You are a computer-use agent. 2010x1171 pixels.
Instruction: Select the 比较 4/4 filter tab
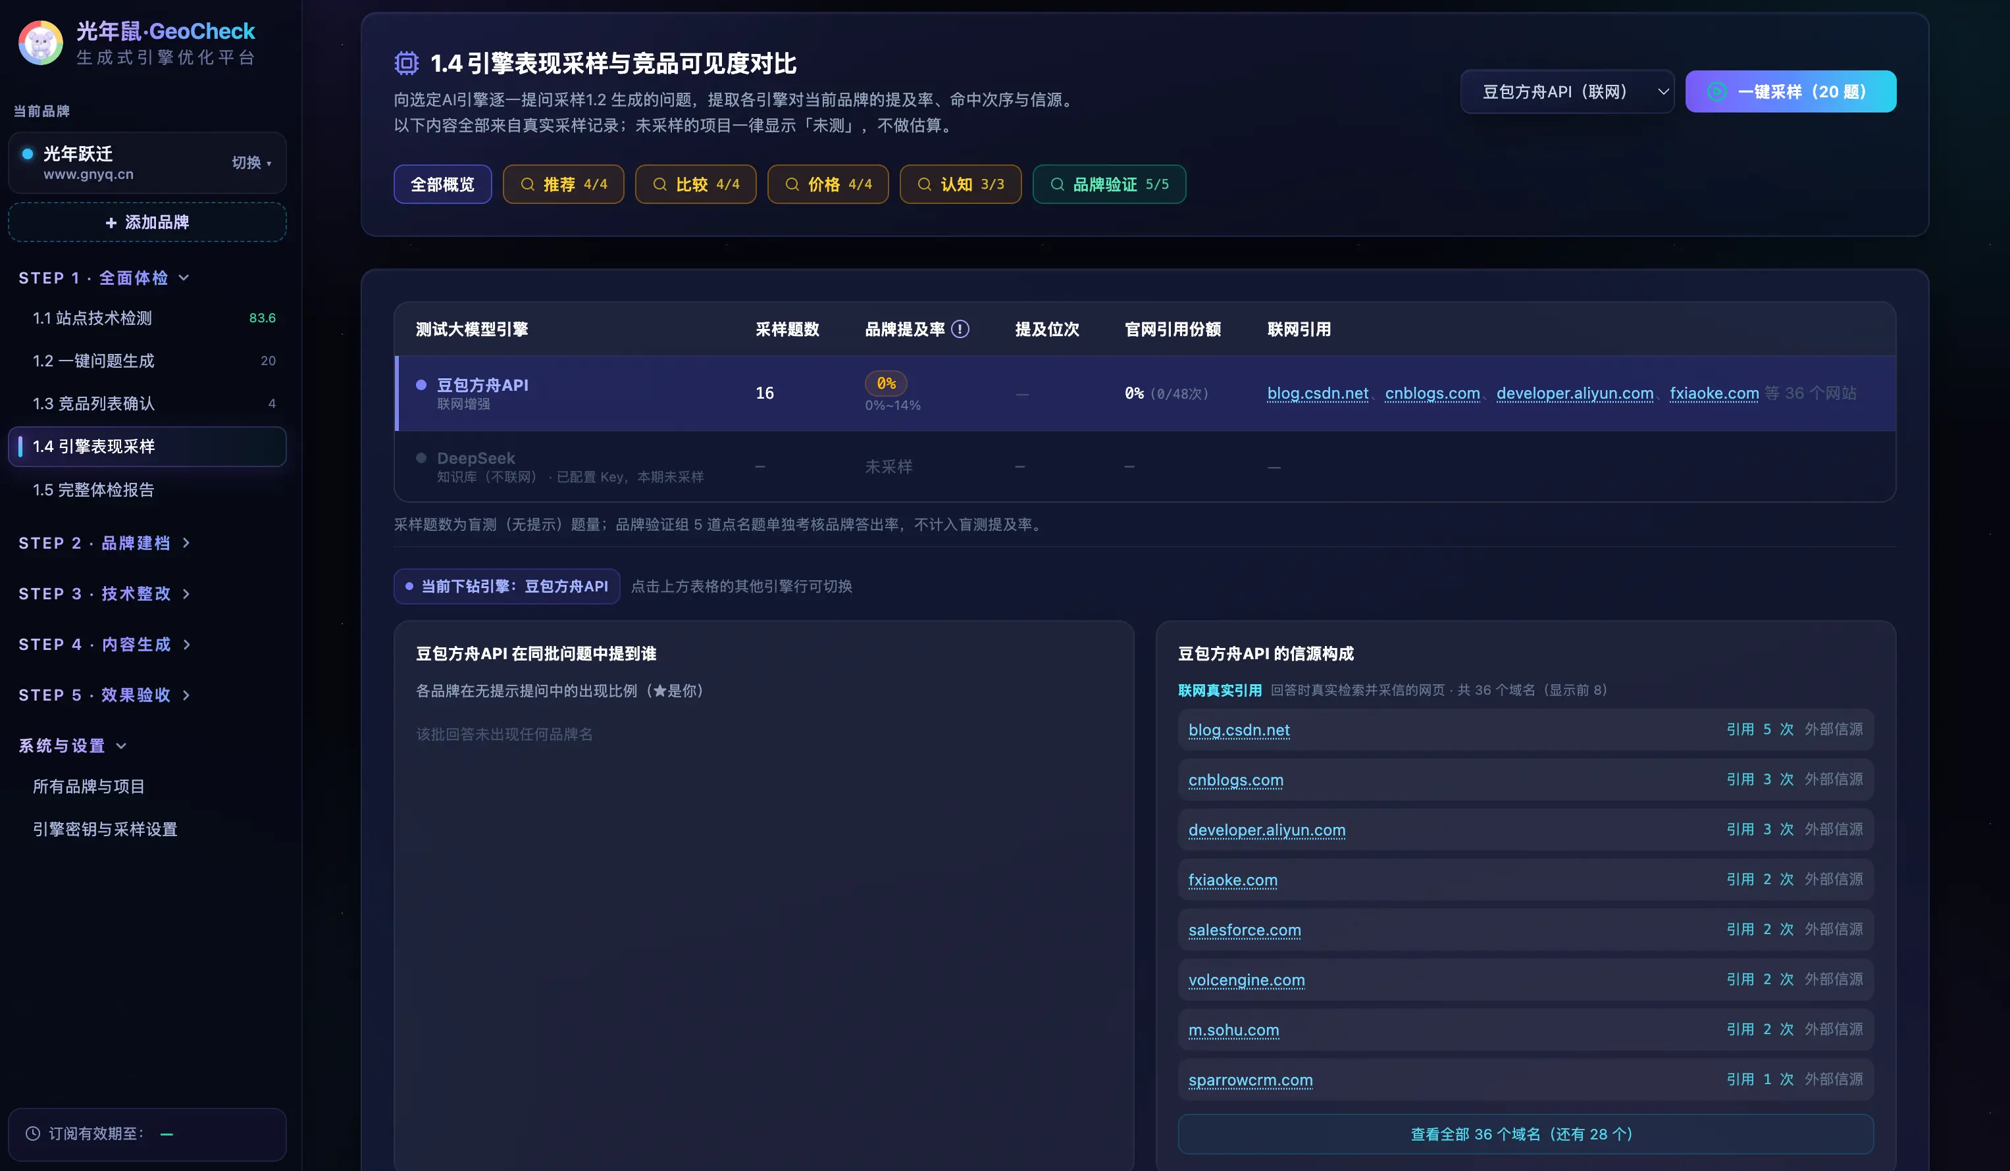tap(696, 184)
